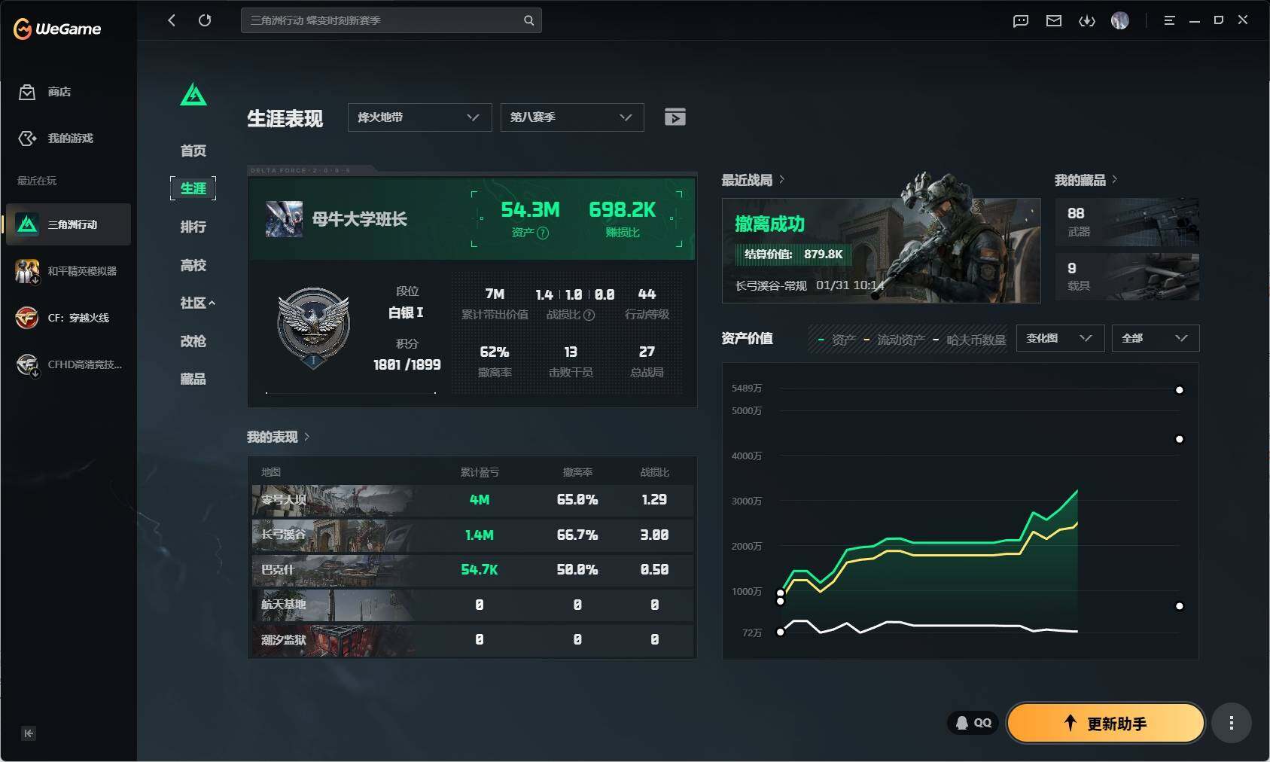Open the hamburger main menu
This screenshot has width=1270, height=762.
1169,20
